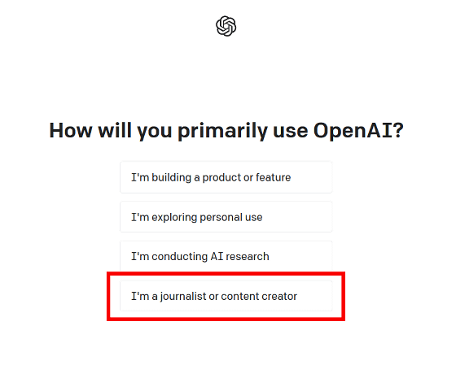
Task: Click the OpenAI logo at top
Action: click(x=226, y=26)
